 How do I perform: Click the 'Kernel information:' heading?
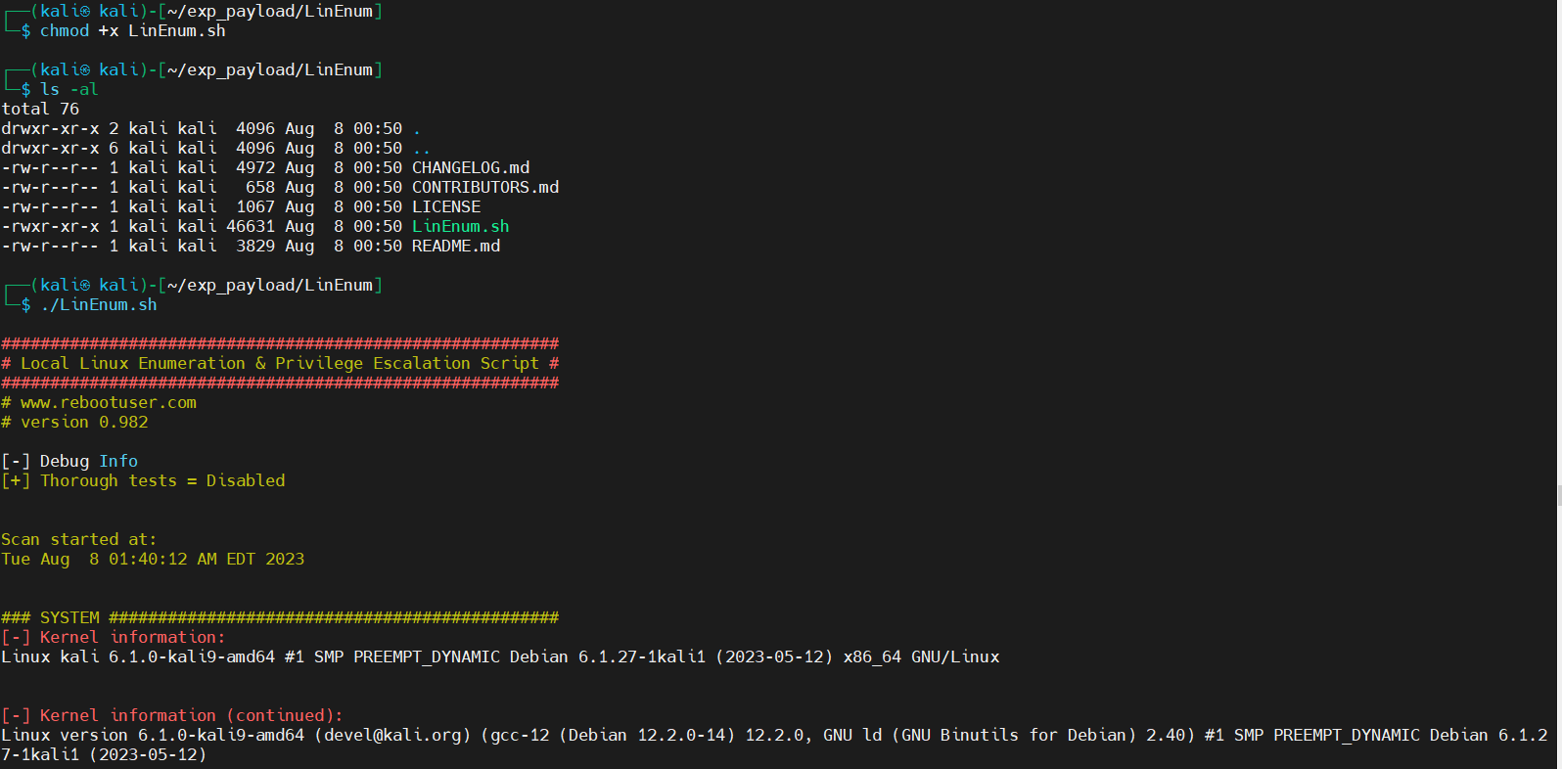click(x=132, y=637)
